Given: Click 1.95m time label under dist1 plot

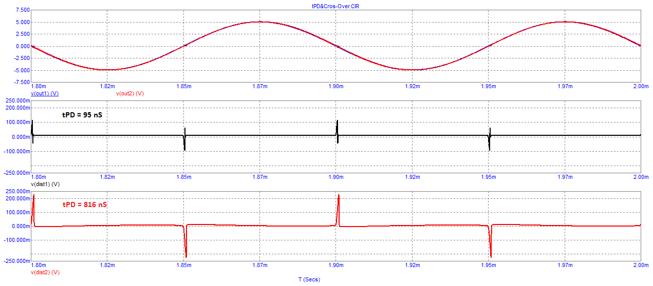Looking at the screenshot, I should coord(488,177).
